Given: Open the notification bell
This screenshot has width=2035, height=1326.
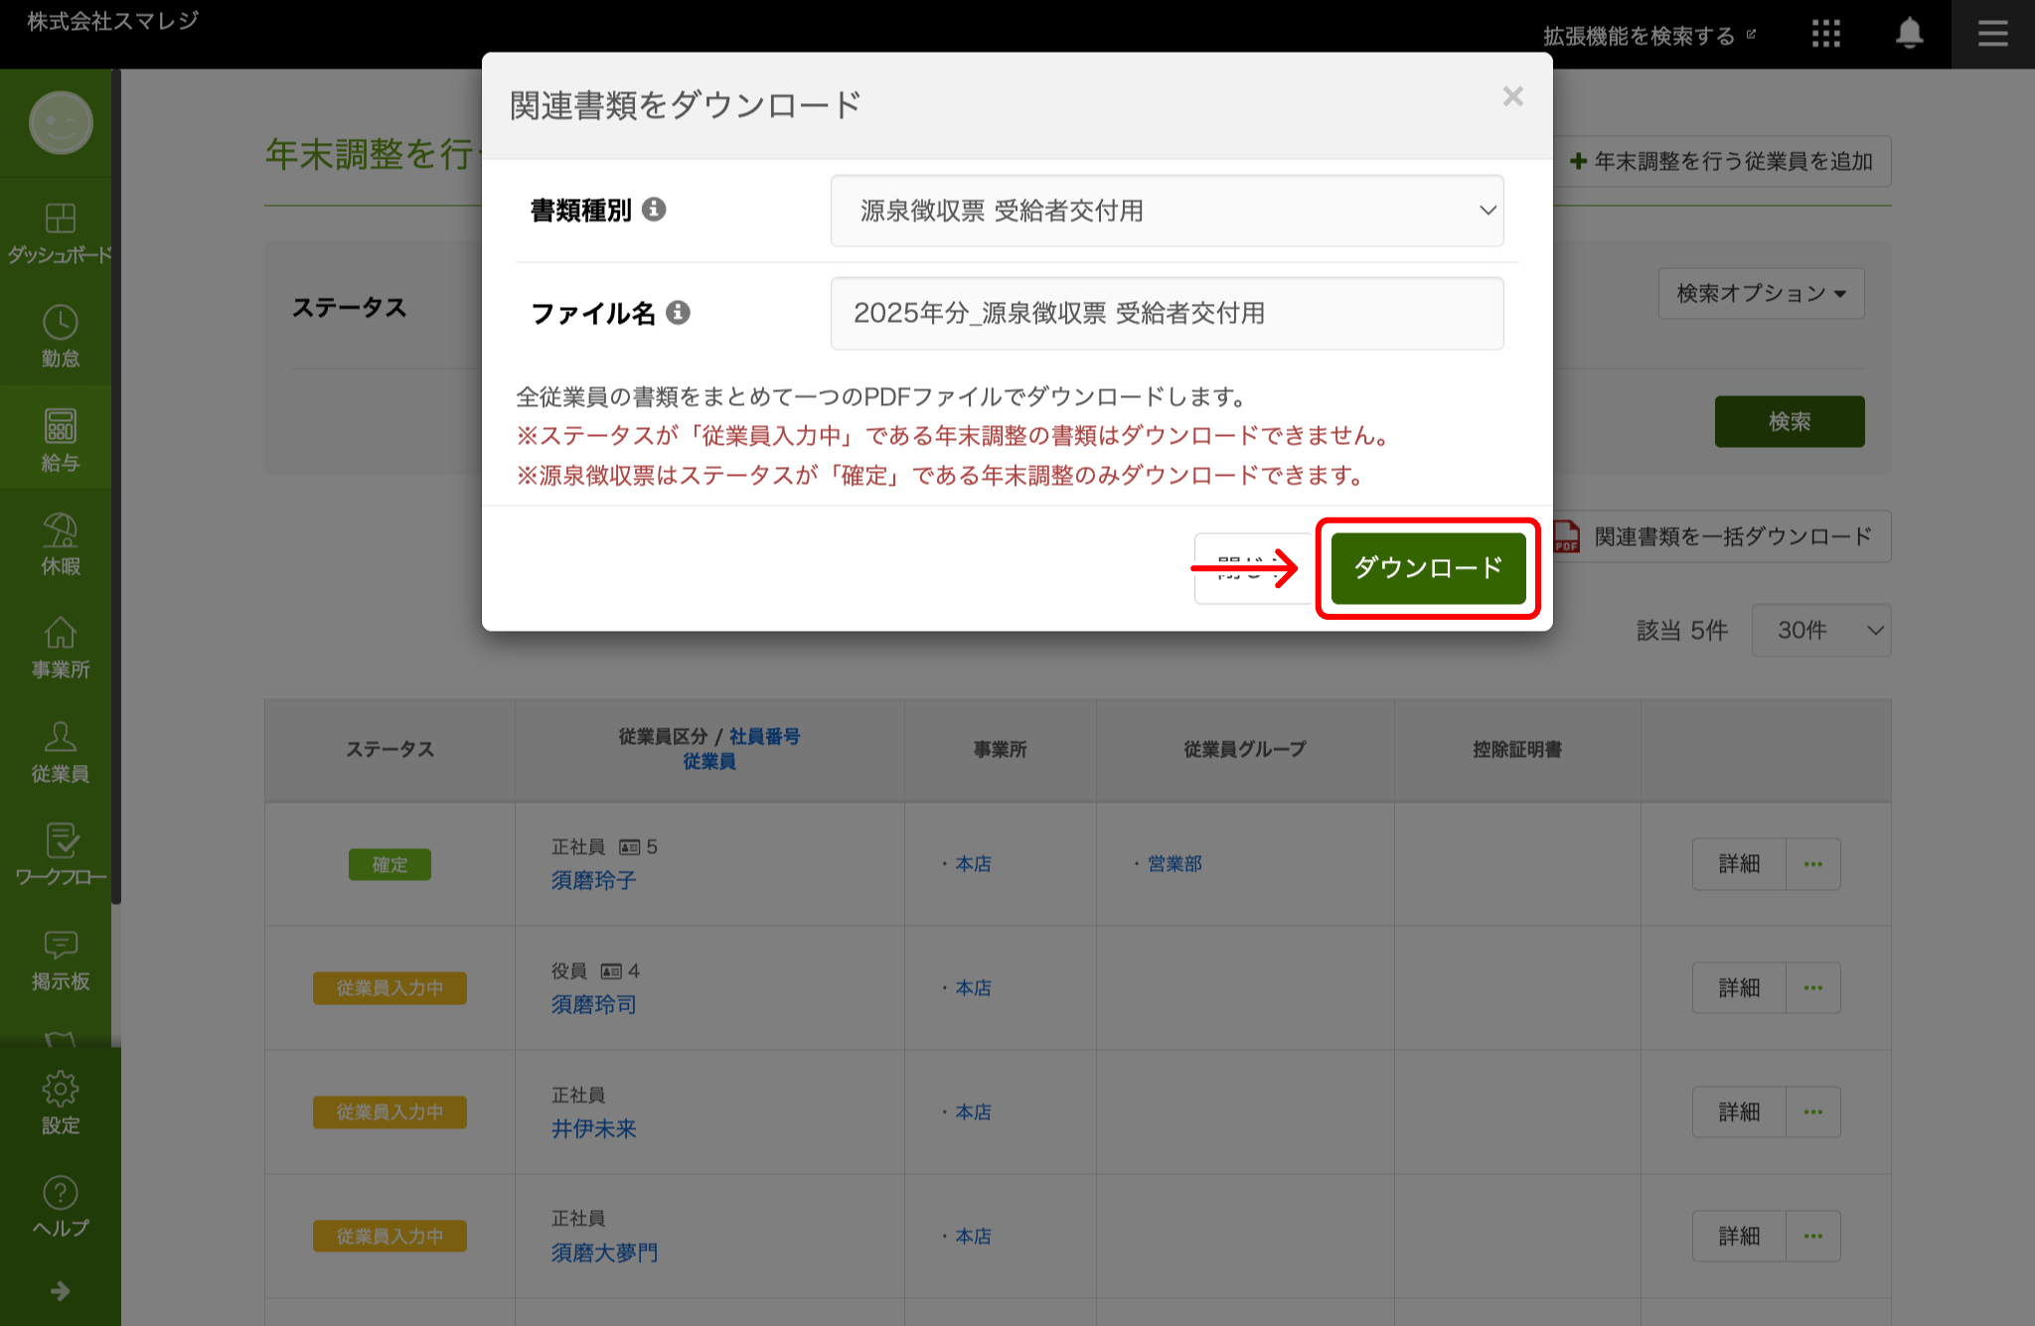Looking at the screenshot, I should point(1909,34).
